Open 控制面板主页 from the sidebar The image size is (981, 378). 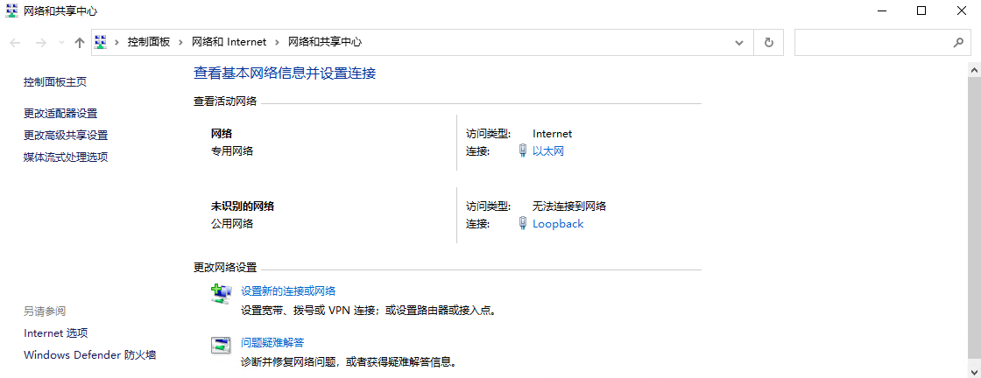[x=55, y=81]
